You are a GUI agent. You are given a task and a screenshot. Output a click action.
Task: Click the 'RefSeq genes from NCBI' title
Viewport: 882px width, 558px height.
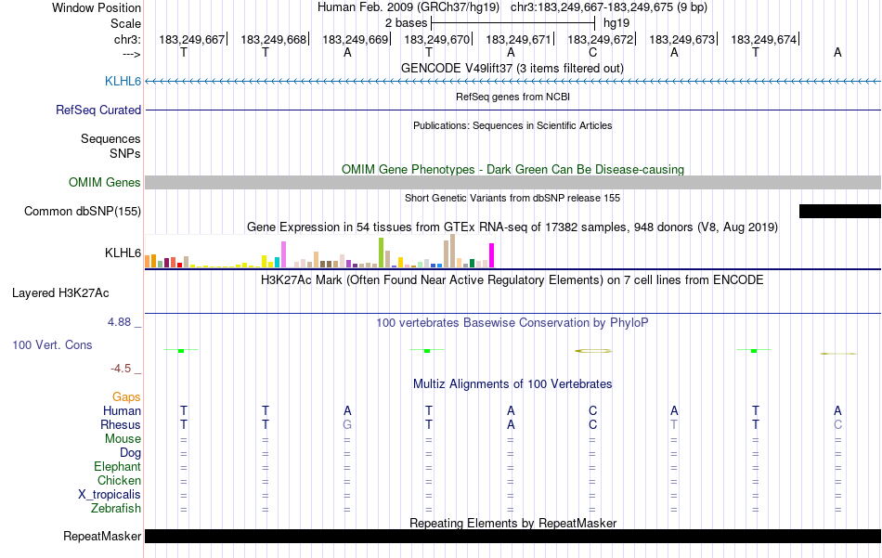512,97
